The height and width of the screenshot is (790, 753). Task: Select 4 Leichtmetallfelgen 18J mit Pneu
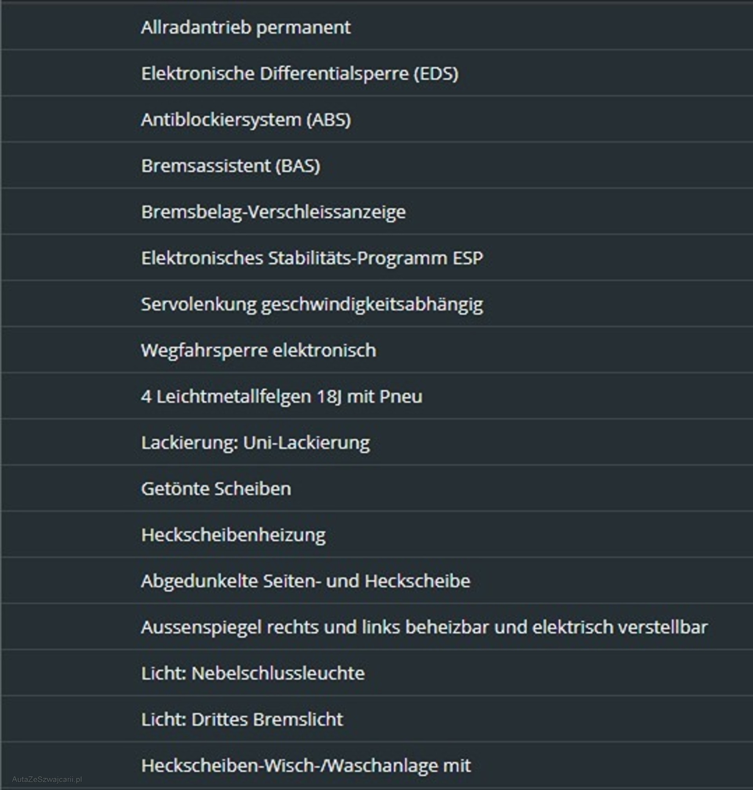click(x=377, y=396)
